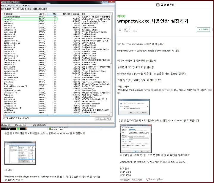Open the services.msc window thumbnail
The width and height of the screenshot is (214, 183).
pos(20,153)
